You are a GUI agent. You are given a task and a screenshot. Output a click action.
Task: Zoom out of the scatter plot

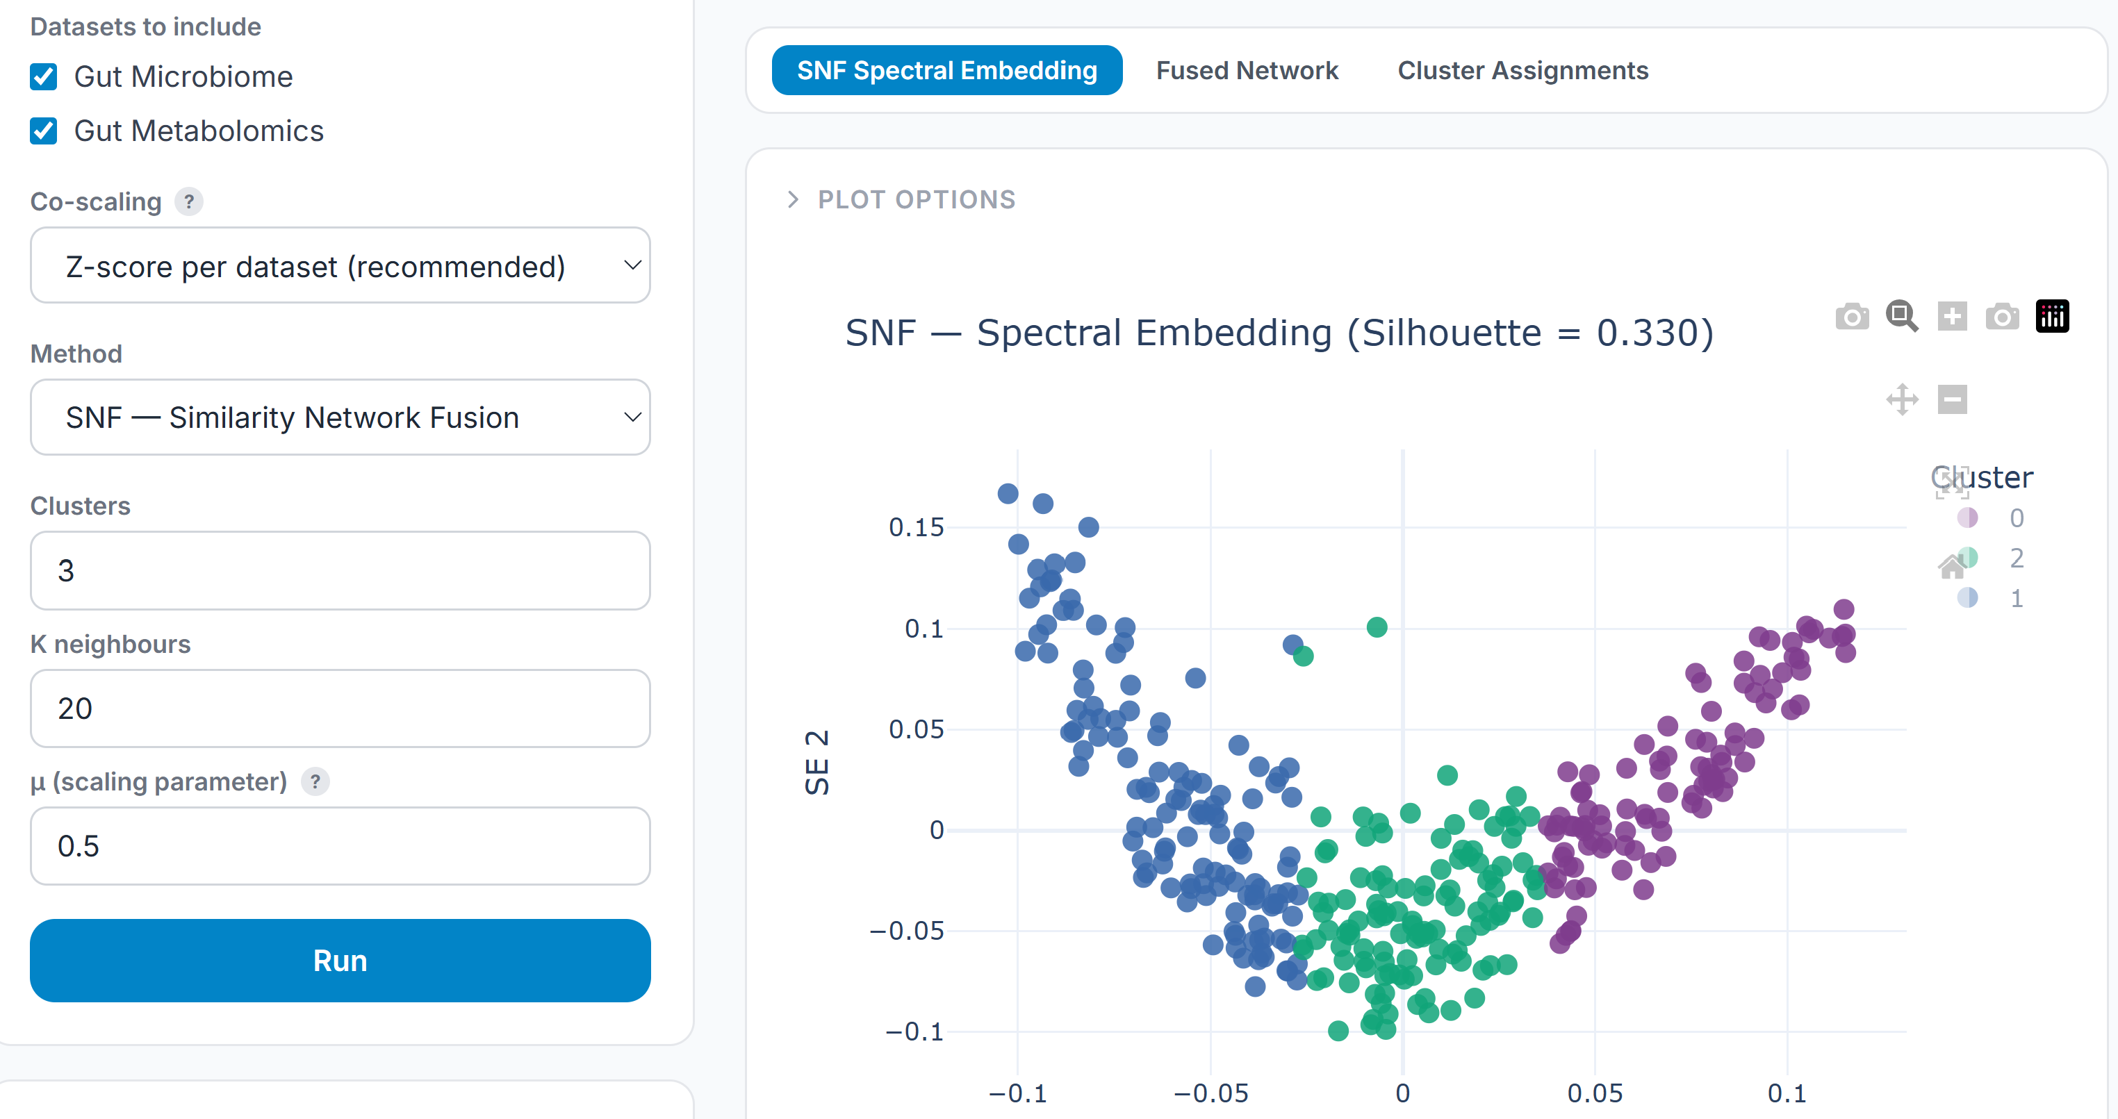click(1953, 400)
